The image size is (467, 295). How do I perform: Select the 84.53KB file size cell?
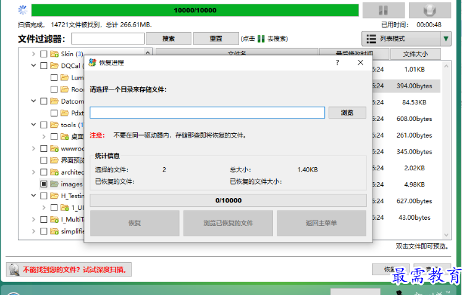click(414, 102)
